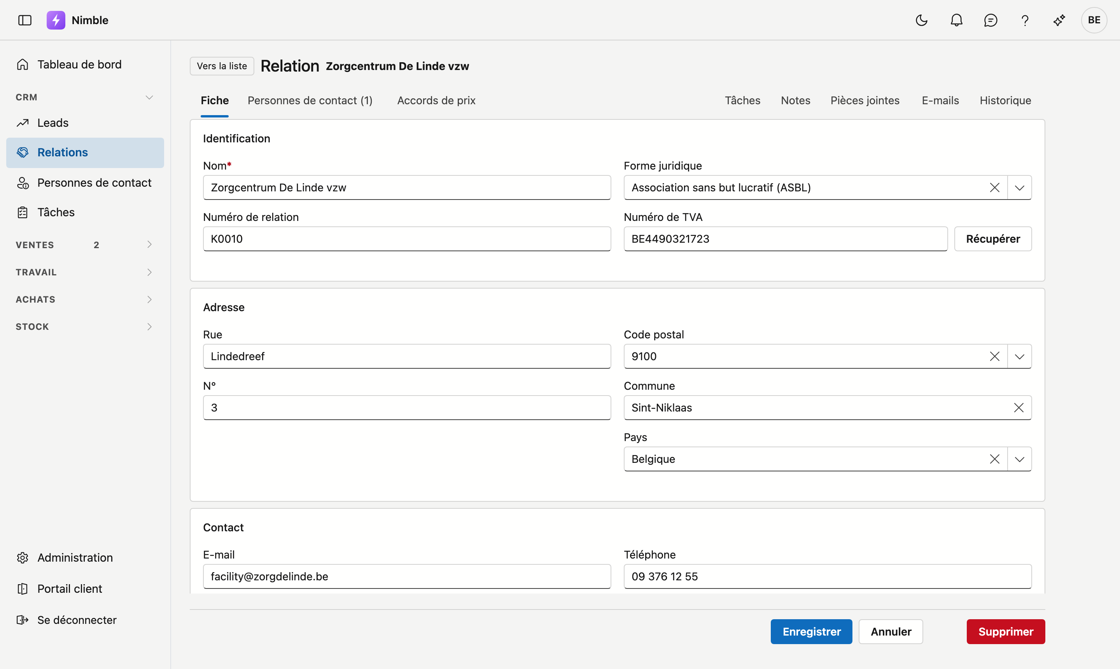
Task: Click Se déconnecter to log out
Action: pyautogui.click(x=85, y=620)
